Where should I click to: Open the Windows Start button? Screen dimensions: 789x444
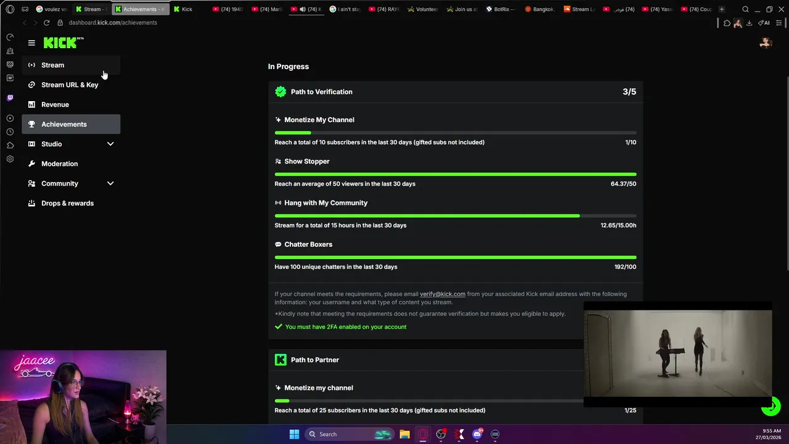click(x=294, y=434)
